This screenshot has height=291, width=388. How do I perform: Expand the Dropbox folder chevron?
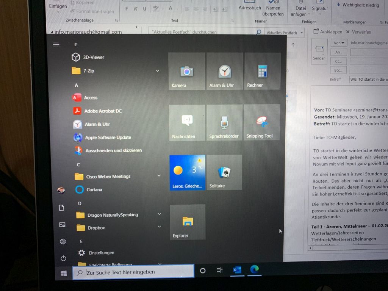tap(159, 227)
